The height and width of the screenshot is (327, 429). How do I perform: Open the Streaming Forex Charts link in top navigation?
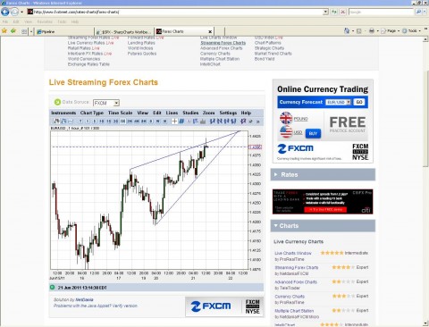(x=223, y=43)
